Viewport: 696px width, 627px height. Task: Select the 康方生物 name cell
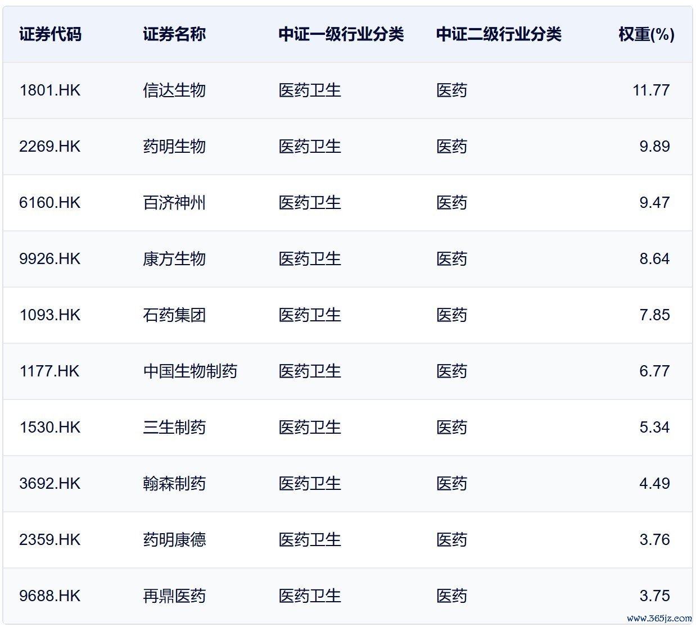point(174,259)
